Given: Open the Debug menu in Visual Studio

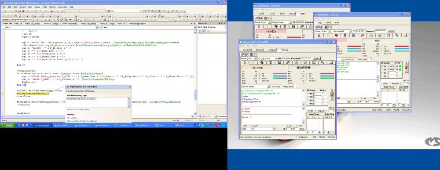Looking at the screenshot, I should coord(37,7).
